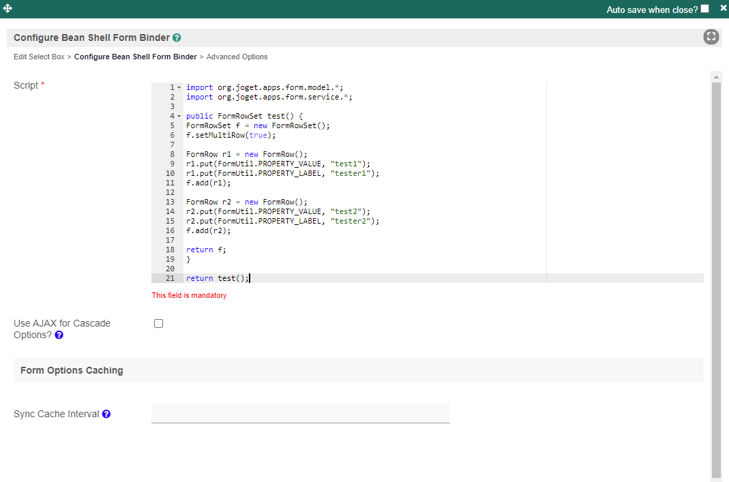Image resolution: width=729 pixels, height=482 pixels.
Task: Collapse the test() function fold at line 4
Action: [179, 117]
